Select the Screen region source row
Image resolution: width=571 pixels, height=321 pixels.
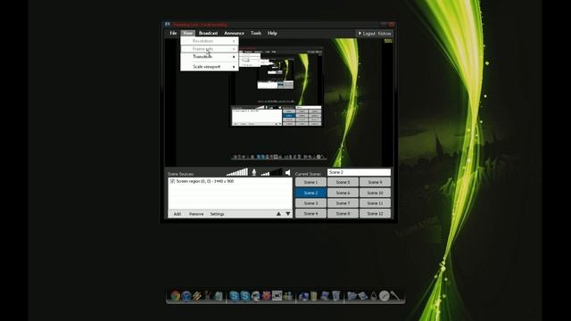[x=230, y=181]
